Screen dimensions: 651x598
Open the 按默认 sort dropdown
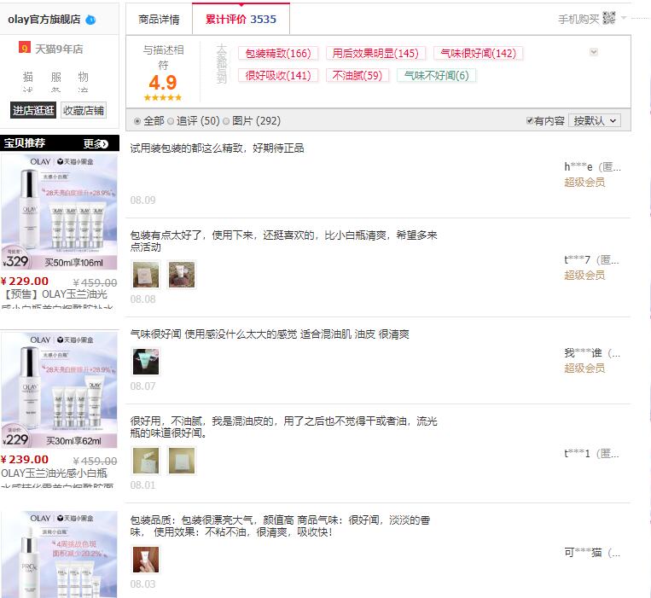(594, 121)
